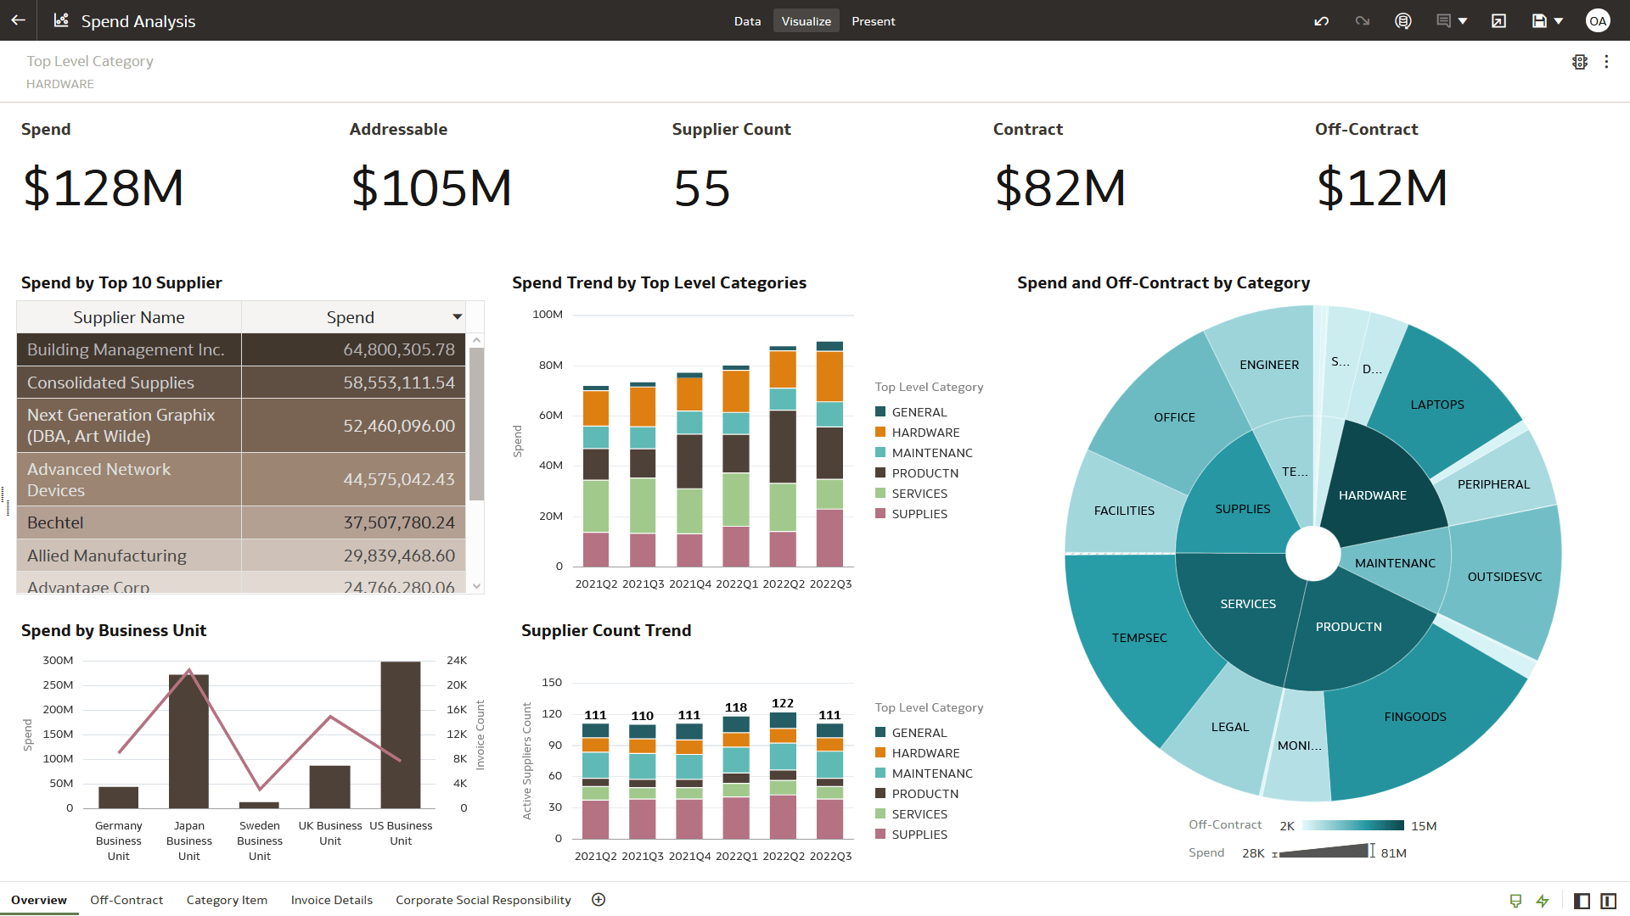
Task: Open the comments dropdown arrow
Action: (x=1462, y=20)
